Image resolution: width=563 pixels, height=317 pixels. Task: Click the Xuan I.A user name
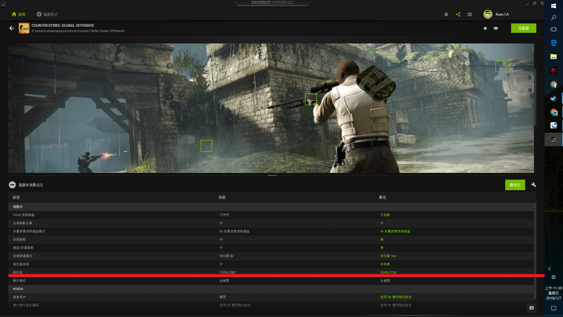pyautogui.click(x=502, y=14)
